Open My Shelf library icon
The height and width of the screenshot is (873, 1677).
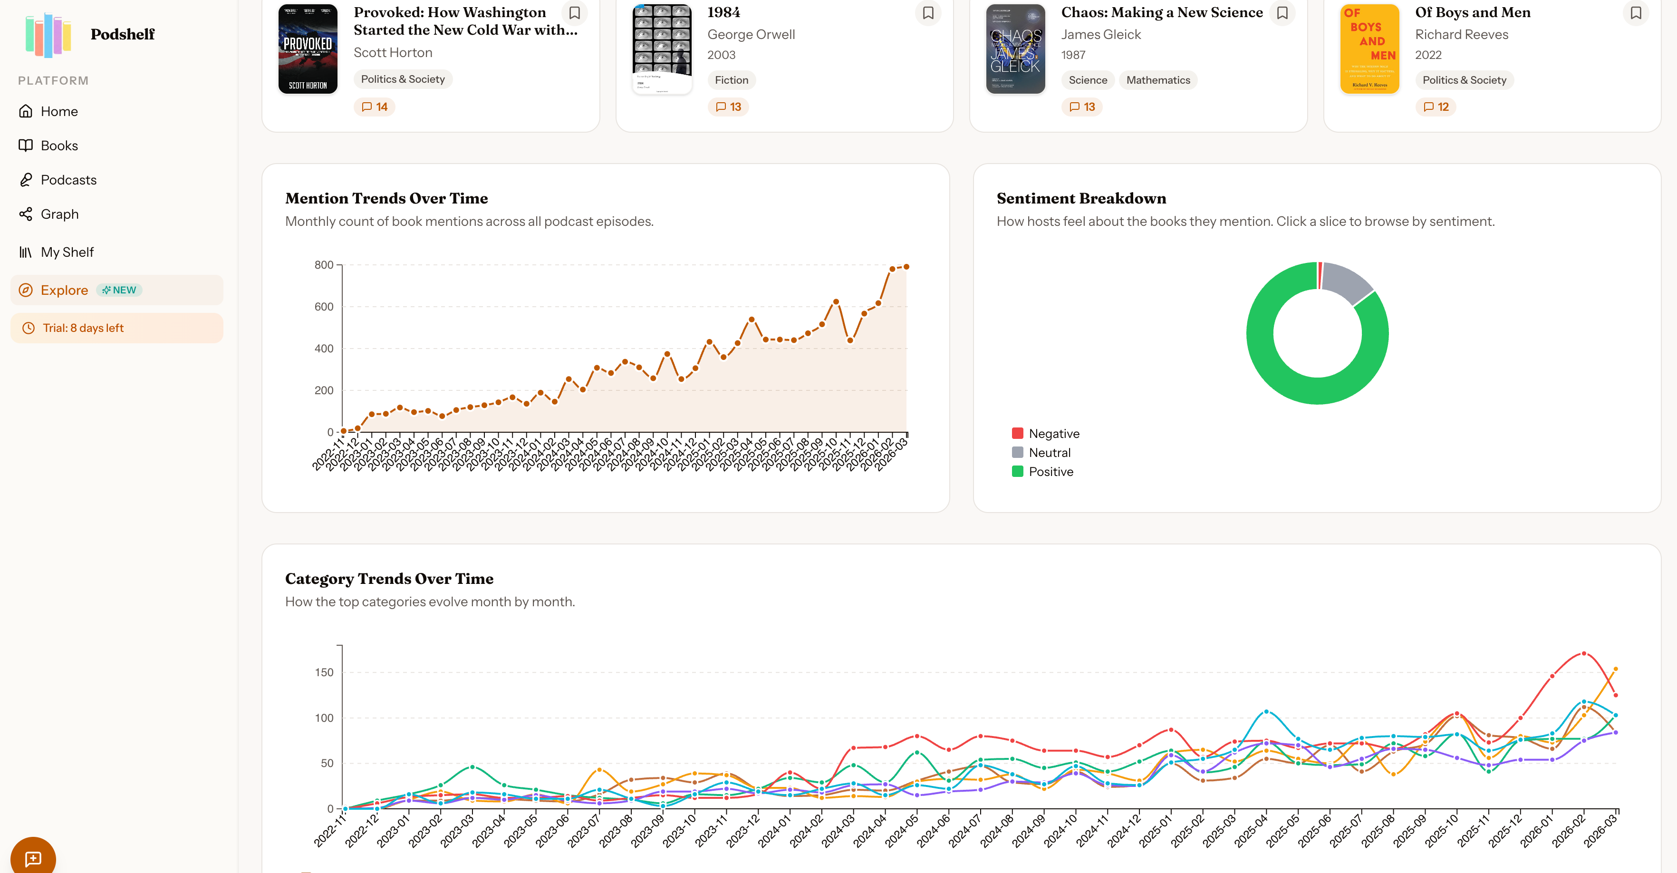coord(25,252)
